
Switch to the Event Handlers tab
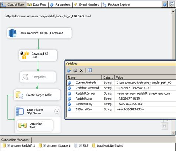coord(87,5)
